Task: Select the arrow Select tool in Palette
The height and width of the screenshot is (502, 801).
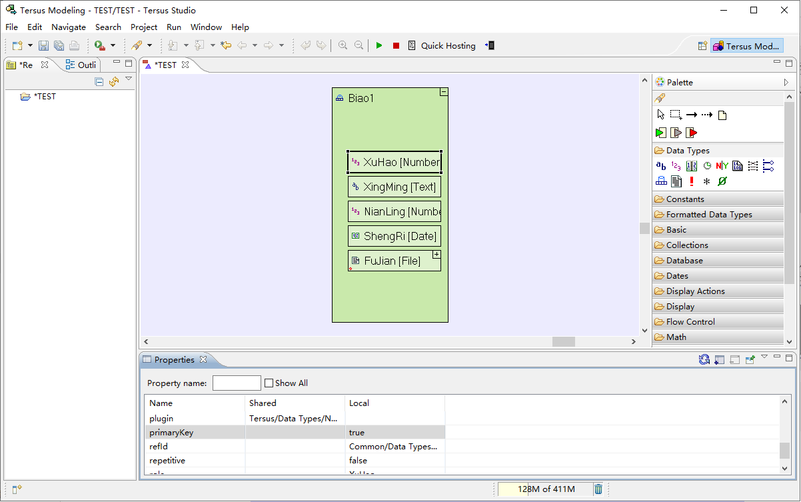Action: 660,115
